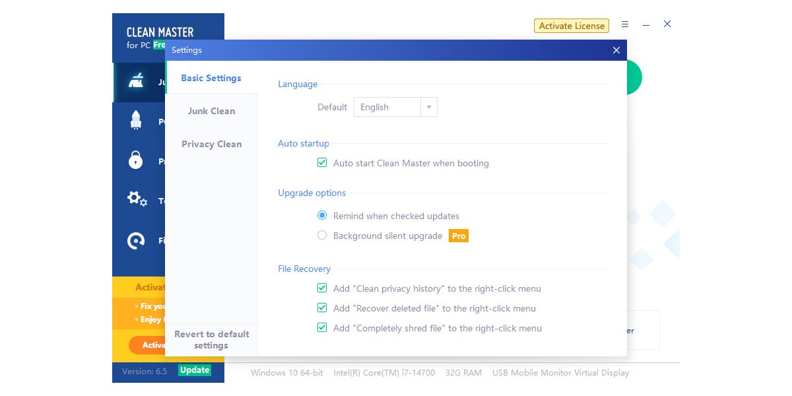Click the gears Tools sidebar icon
792x396 pixels.
click(x=136, y=199)
